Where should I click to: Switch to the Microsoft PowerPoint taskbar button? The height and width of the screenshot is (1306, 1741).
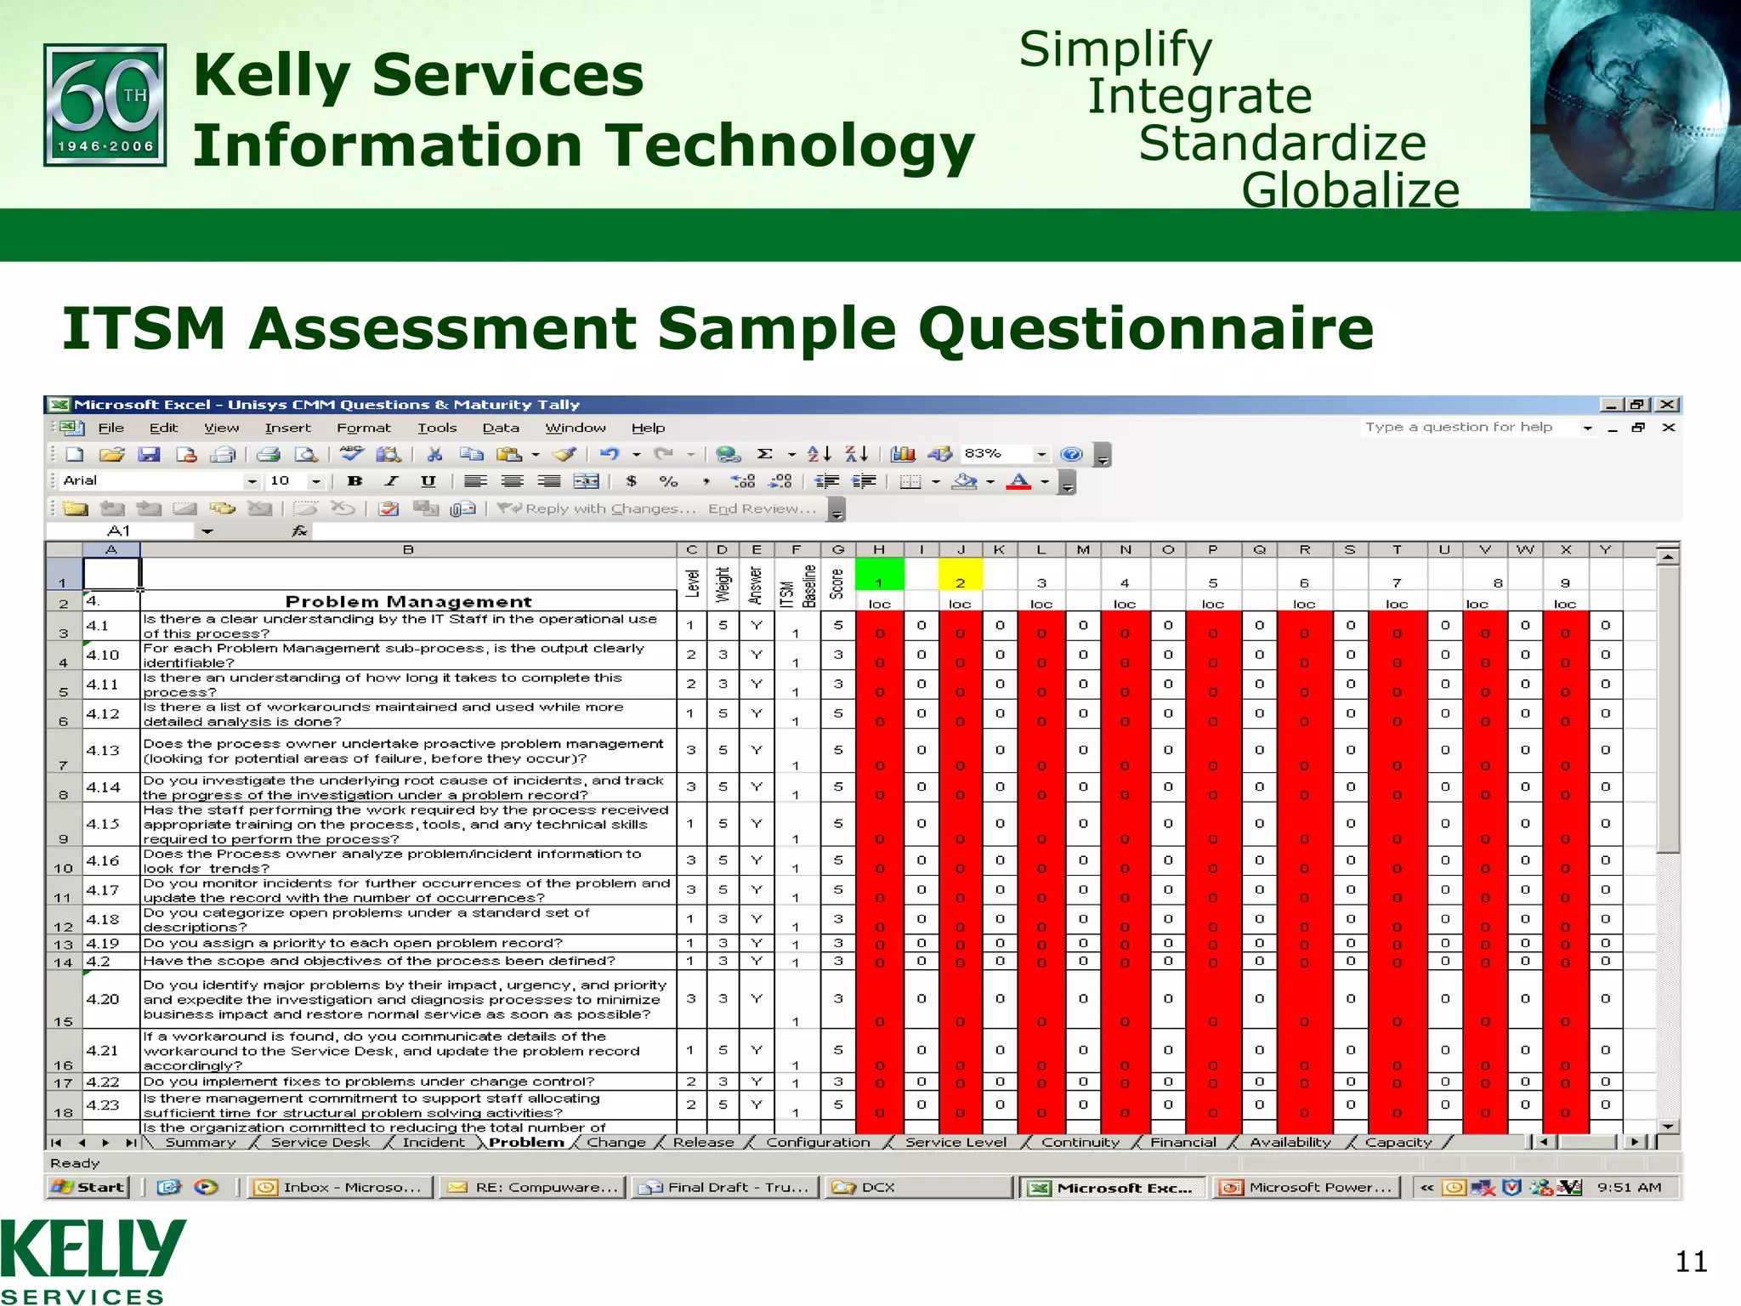click(1307, 1188)
